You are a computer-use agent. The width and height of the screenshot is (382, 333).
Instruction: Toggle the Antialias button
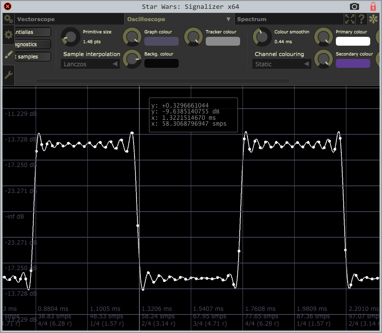coord(32,32)
